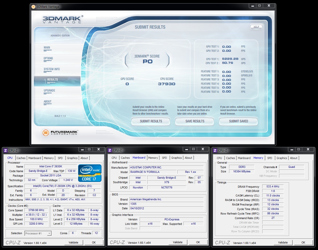Click the memory size value 16384 MBytes
The width and height of the screenshot is (318, 250).
coord(242,171)
